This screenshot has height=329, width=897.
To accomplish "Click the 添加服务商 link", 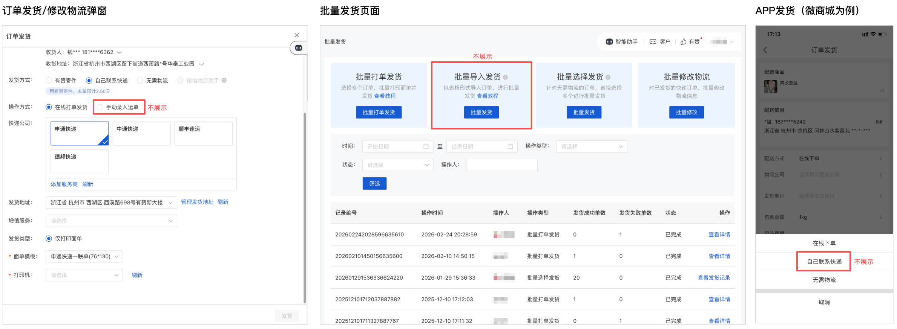I will point(64,184).
